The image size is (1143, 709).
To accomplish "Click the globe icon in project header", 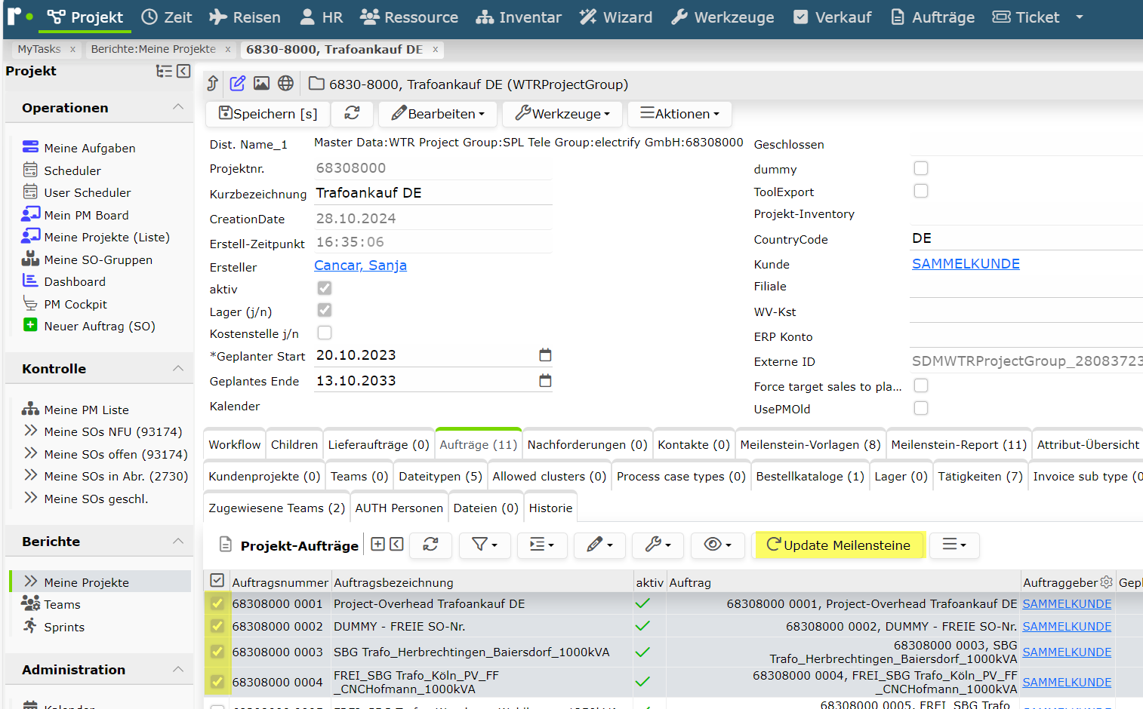I will pos(285,83).
